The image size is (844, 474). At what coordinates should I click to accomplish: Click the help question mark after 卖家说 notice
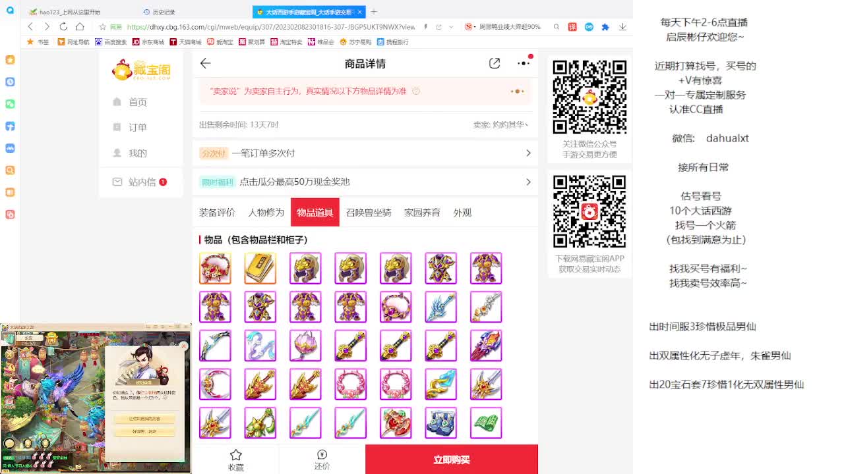(x=416, y=92)
